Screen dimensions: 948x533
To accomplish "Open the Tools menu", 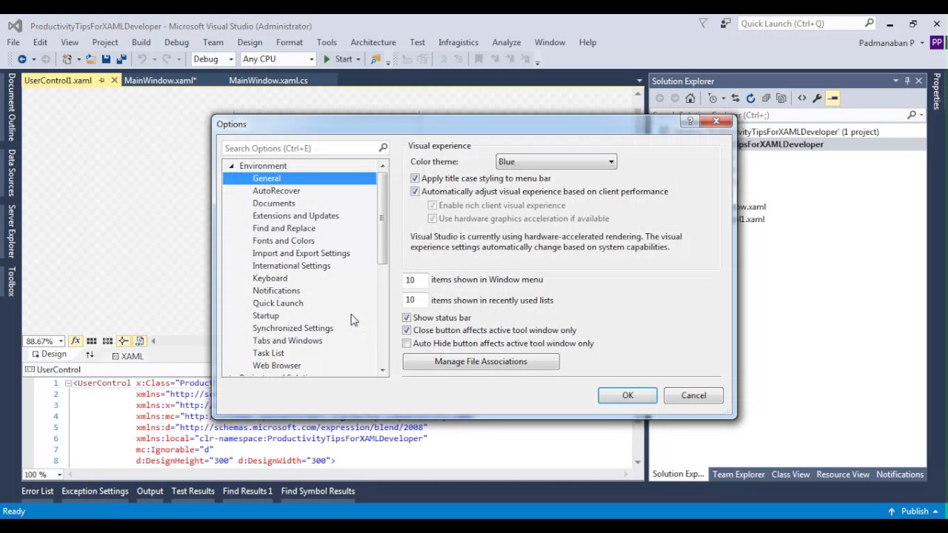I will coord(327,42).
